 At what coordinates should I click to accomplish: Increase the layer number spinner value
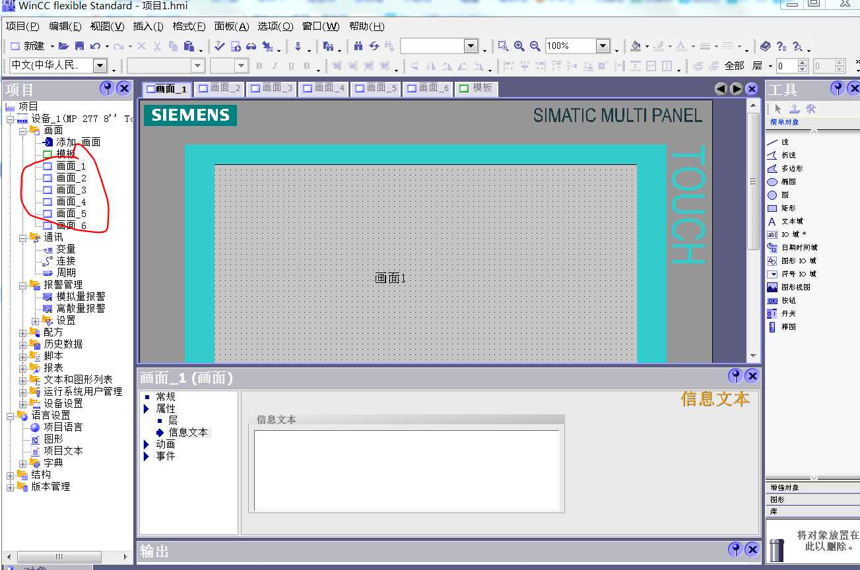coord(803,63)
